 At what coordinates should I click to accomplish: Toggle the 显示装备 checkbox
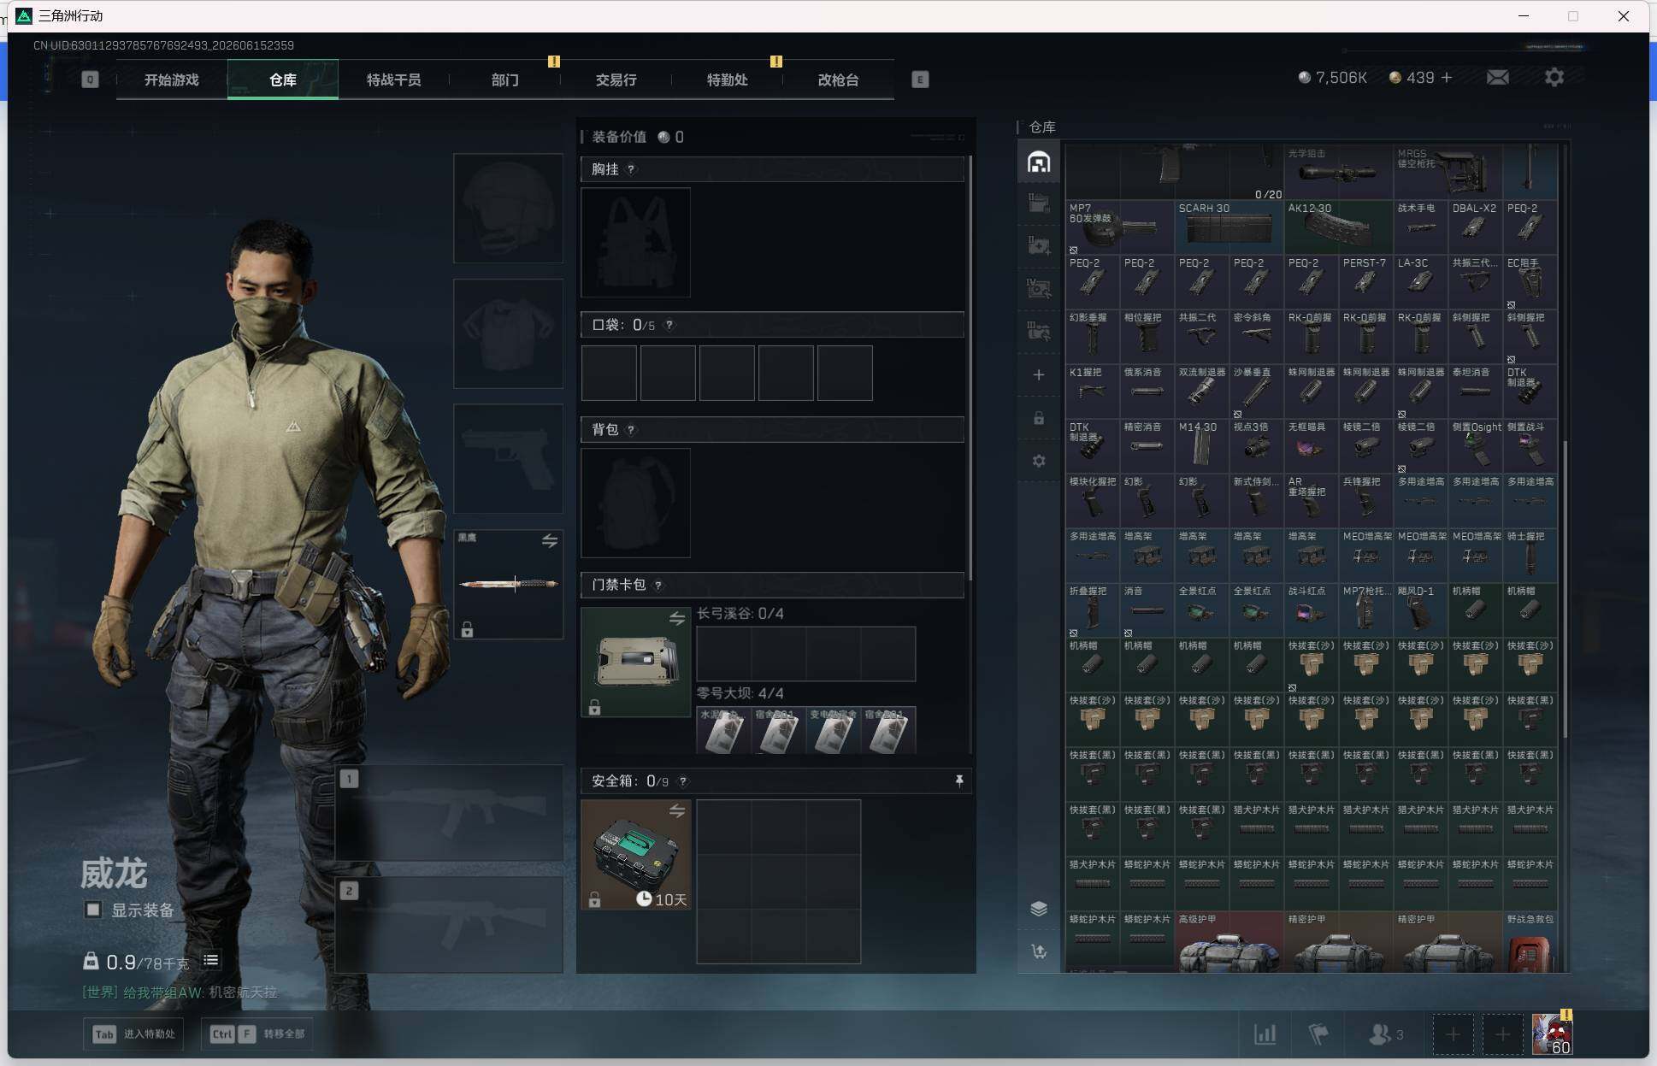click(x=93, y=910)
